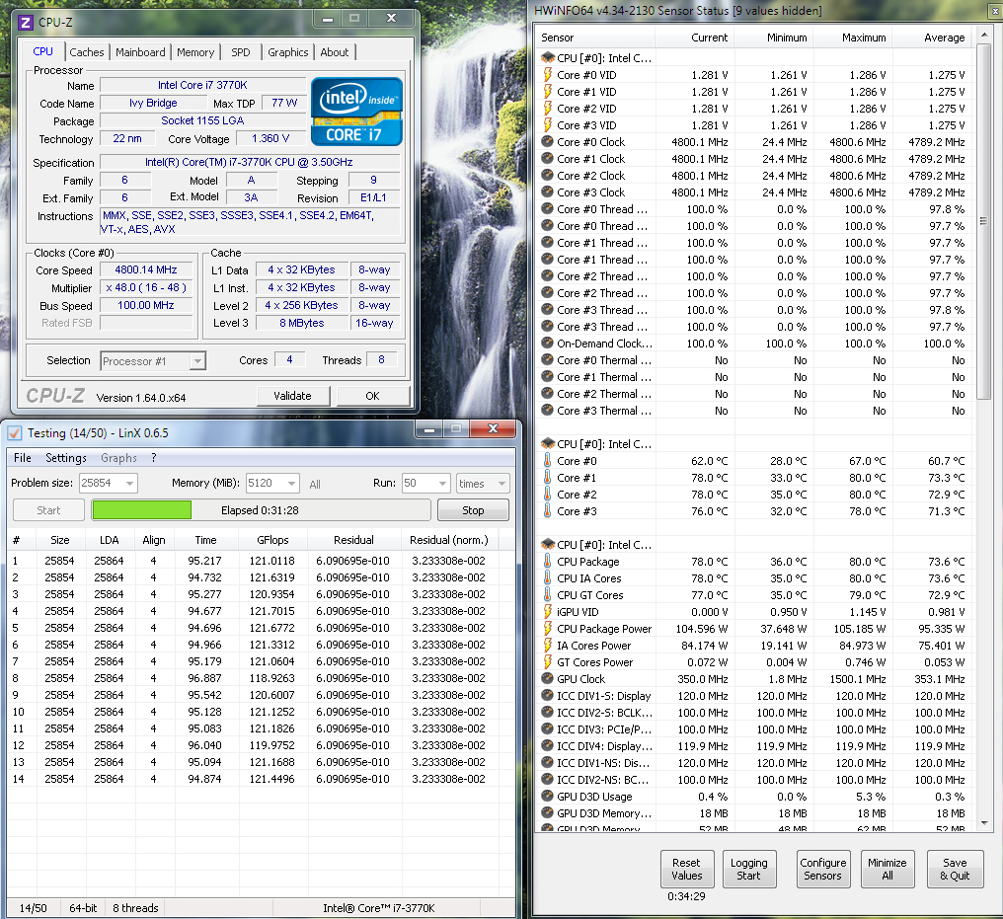This screenshot has height=919, width=1003.
Task: Click the CPU-Z app icon in title bar
Action: [x=26, y=23]
